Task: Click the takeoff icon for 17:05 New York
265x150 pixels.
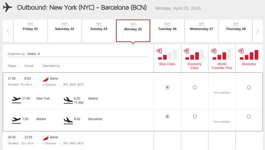Action: click(16, 100)
